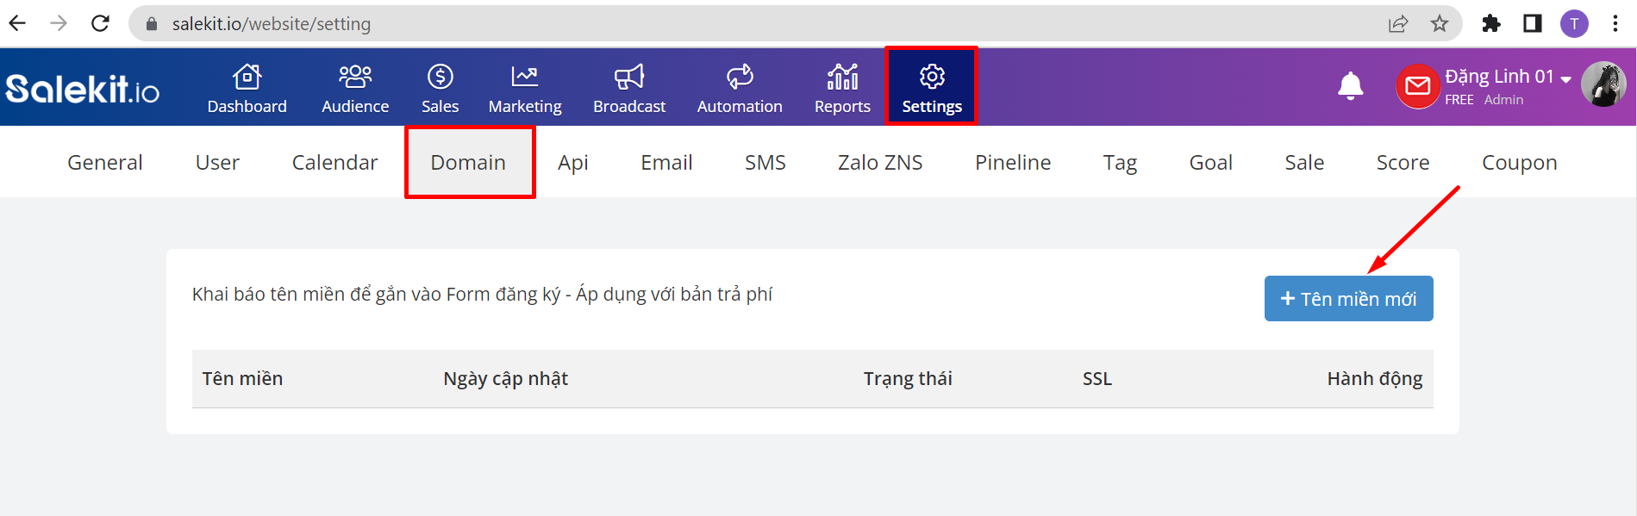The width and height of the screenshot is (1637, 516).
Task: Open the Coupon settings tab
Action: [x=1519, y=162]
